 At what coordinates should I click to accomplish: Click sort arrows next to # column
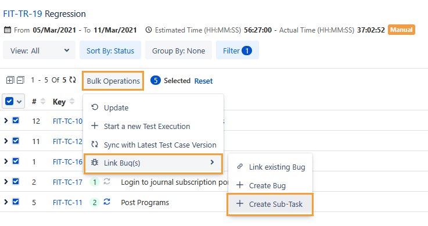coord(43,101)
